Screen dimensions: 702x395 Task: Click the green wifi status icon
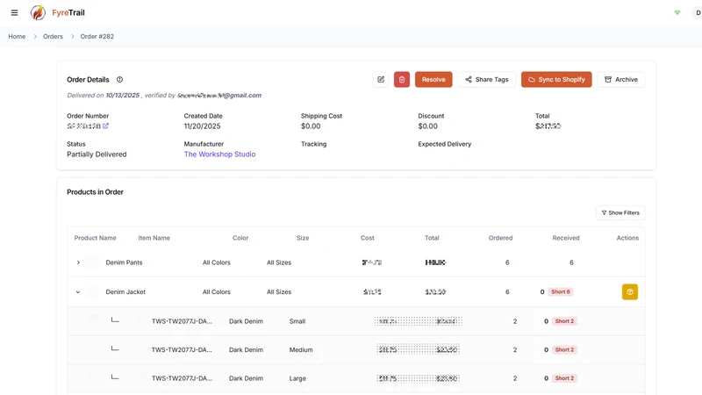(x=677, y=12)
